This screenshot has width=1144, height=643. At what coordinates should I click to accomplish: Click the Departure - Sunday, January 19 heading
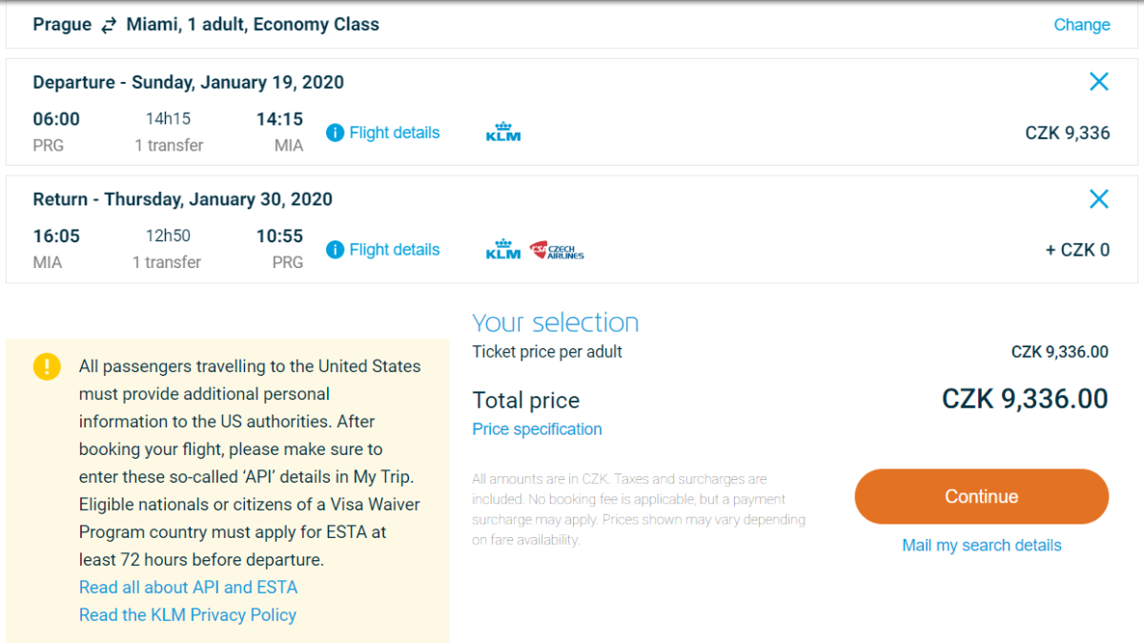[188, 82]
